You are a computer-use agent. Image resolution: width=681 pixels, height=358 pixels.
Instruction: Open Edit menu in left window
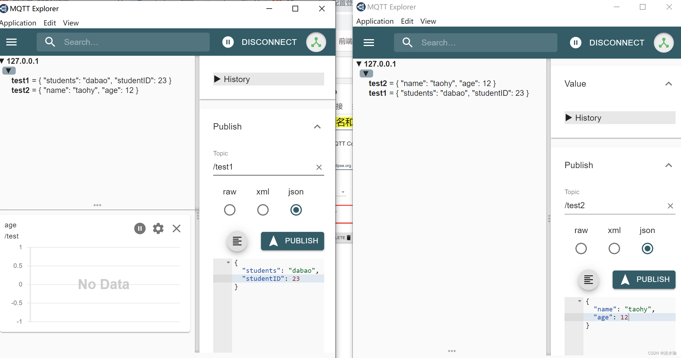coord(50,23)
